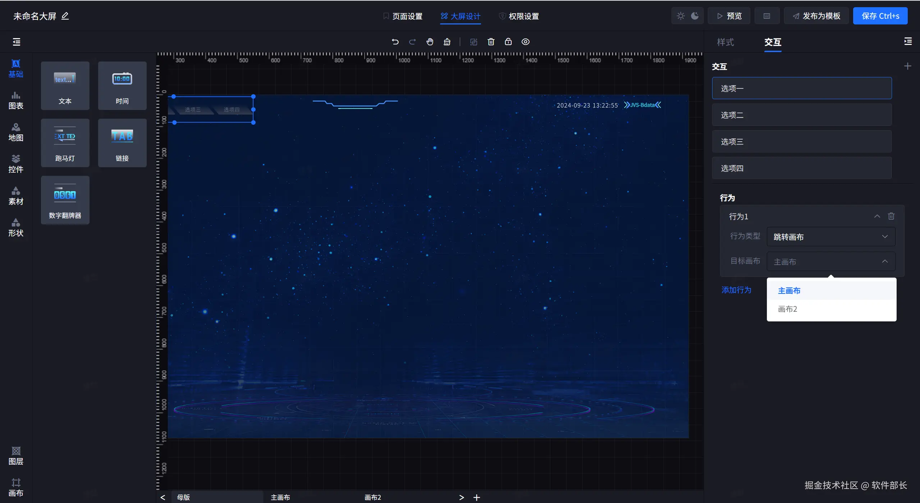Click the trash delete icon in toolbar

[x=491, y=42]
